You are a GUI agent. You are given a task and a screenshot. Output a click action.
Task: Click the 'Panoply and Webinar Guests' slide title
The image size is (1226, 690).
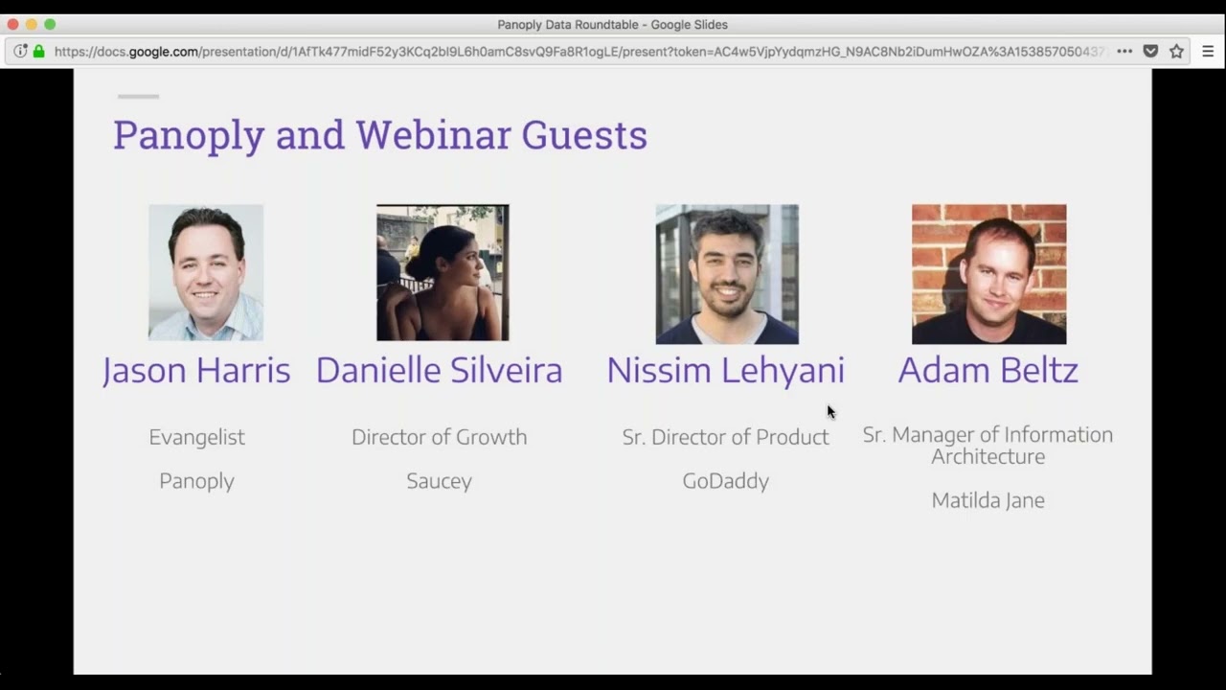pyautogui.click(x=380, y=135)
